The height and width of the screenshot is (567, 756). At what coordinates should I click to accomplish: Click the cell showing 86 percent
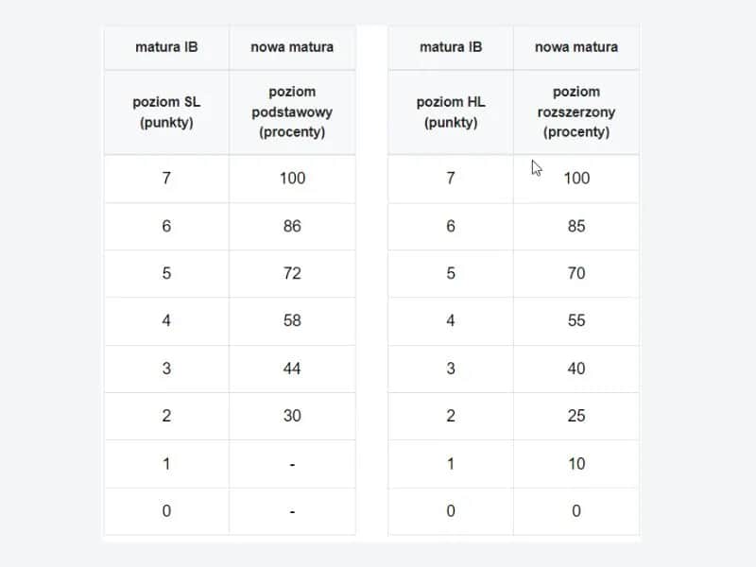(292, 226)
